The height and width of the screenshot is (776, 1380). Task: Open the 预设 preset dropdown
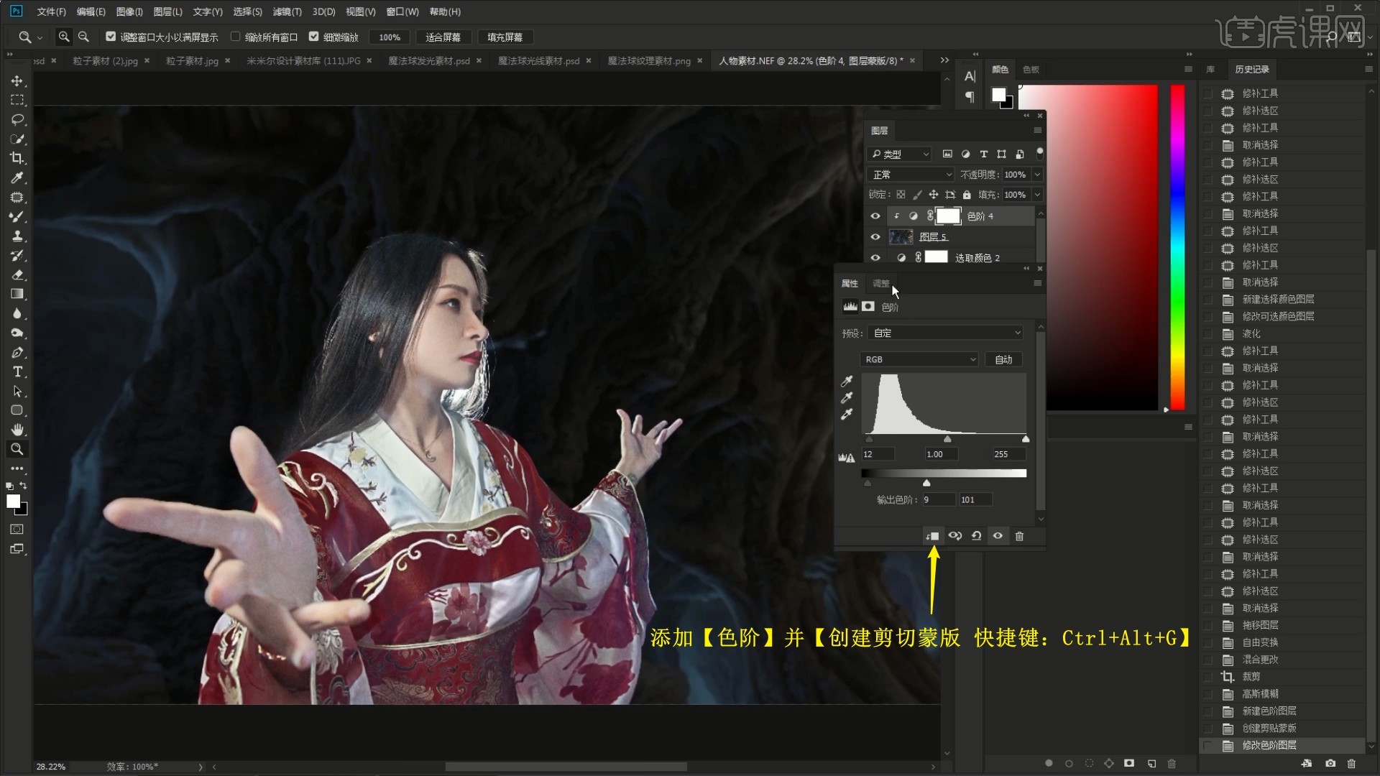point(945,333)
